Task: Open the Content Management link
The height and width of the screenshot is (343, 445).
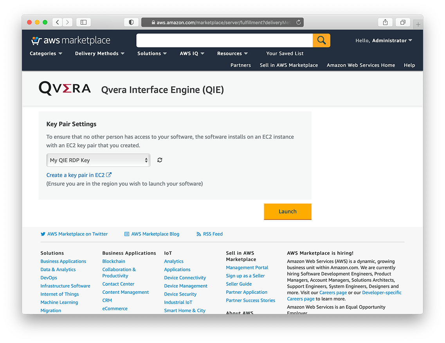Action: pyautogui.click(x=126, y=292)
